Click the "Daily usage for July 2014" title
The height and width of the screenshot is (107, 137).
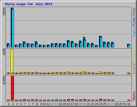pos(29,4)
